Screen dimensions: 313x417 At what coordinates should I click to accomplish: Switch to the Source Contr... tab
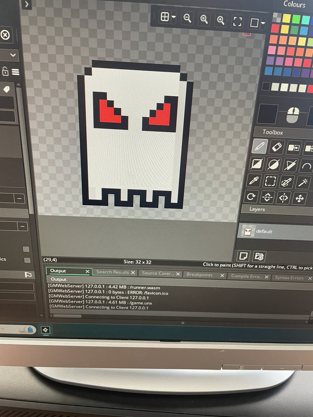tap(158, 273)
